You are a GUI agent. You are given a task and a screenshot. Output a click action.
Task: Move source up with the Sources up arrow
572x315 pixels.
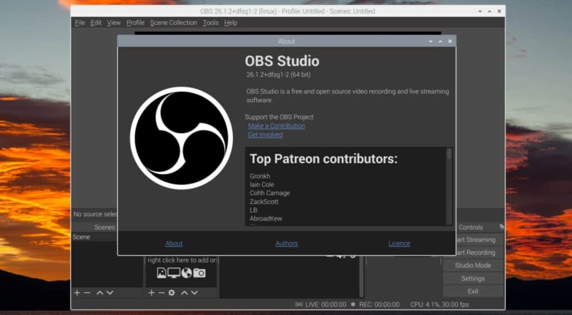click(184, 293)
